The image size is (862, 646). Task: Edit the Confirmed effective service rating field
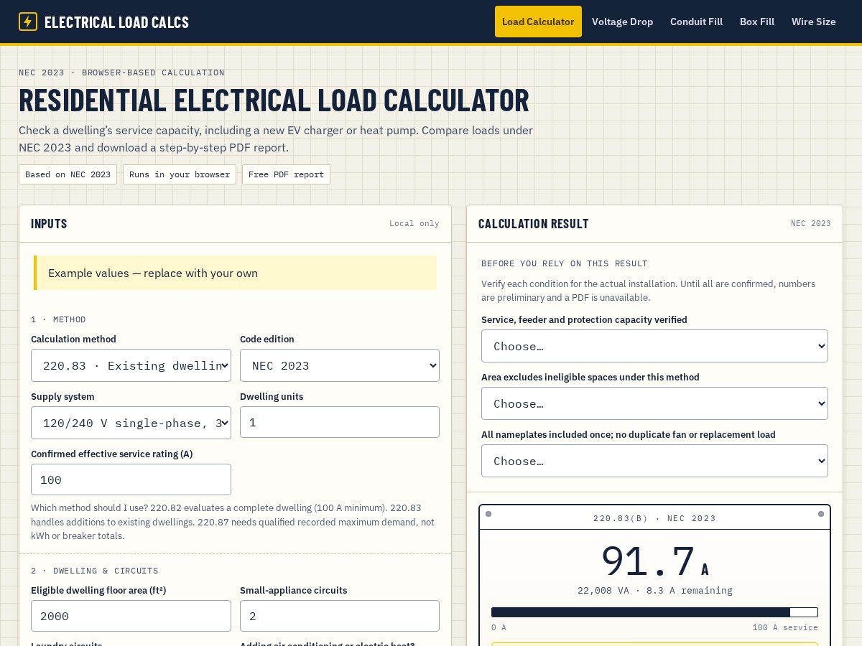(131, 479)
